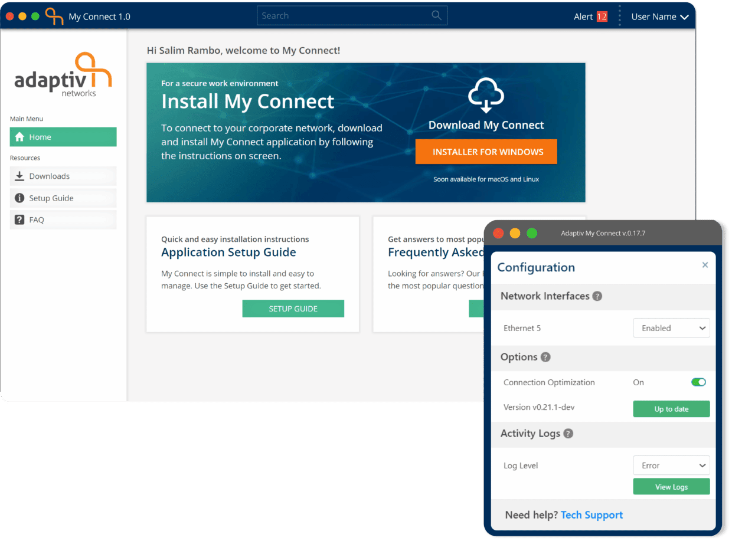Open Tech Support link
Viewport: 732px width, 541px height.
[x=592, y=514]
